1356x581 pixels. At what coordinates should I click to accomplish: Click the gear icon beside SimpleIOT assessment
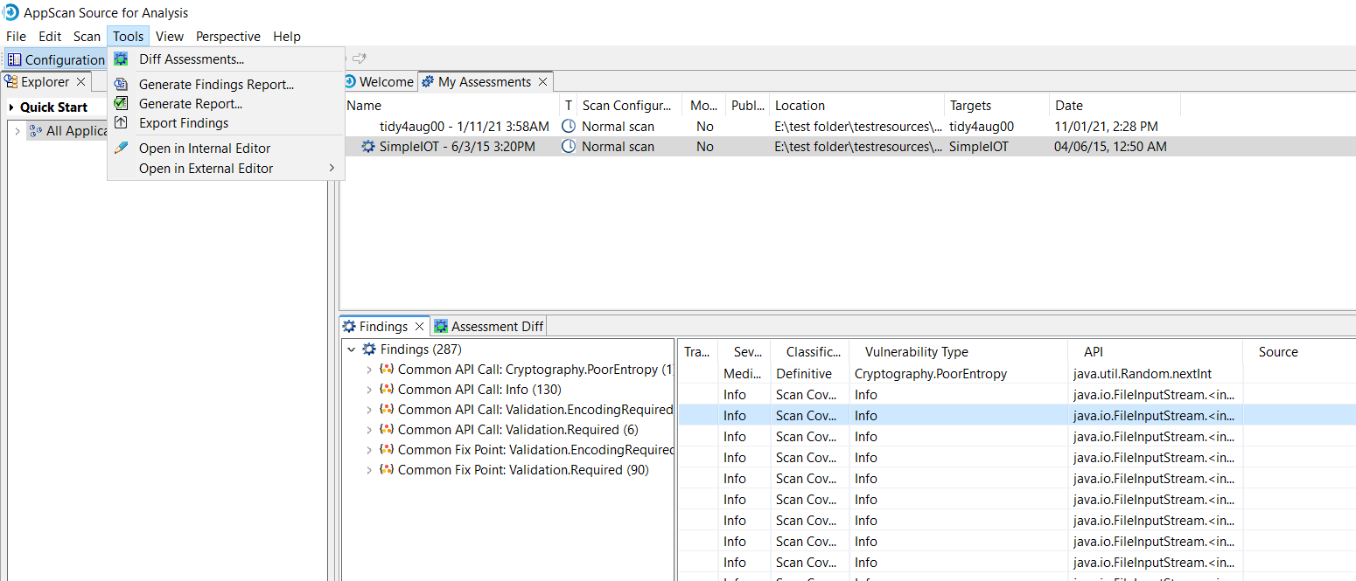click(368, 147)
